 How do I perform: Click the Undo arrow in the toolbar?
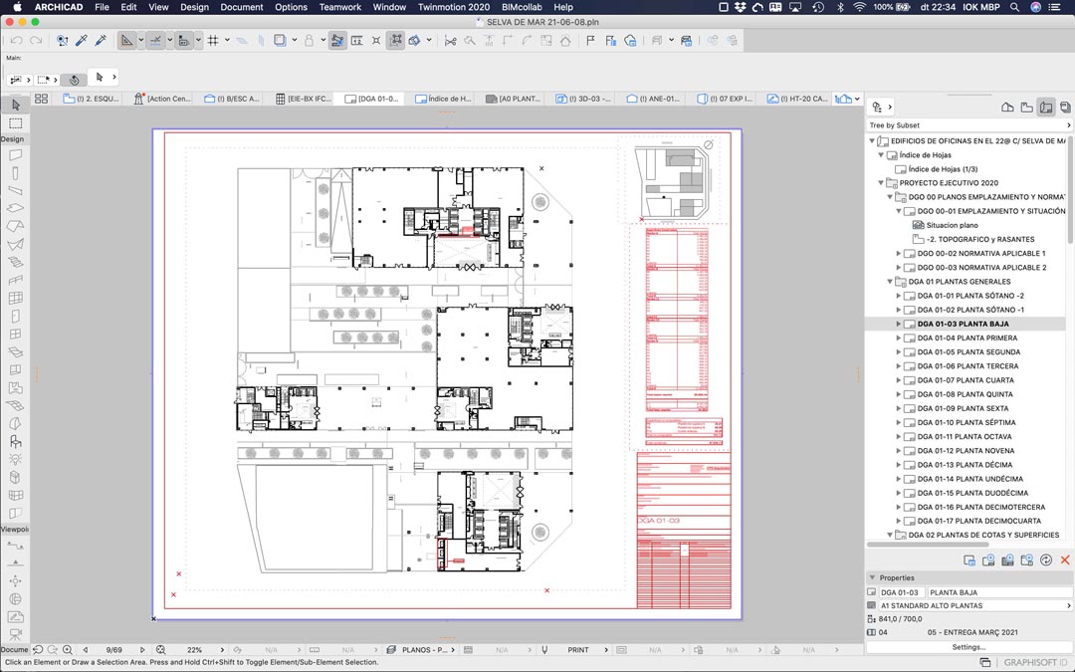pos(16,41)
